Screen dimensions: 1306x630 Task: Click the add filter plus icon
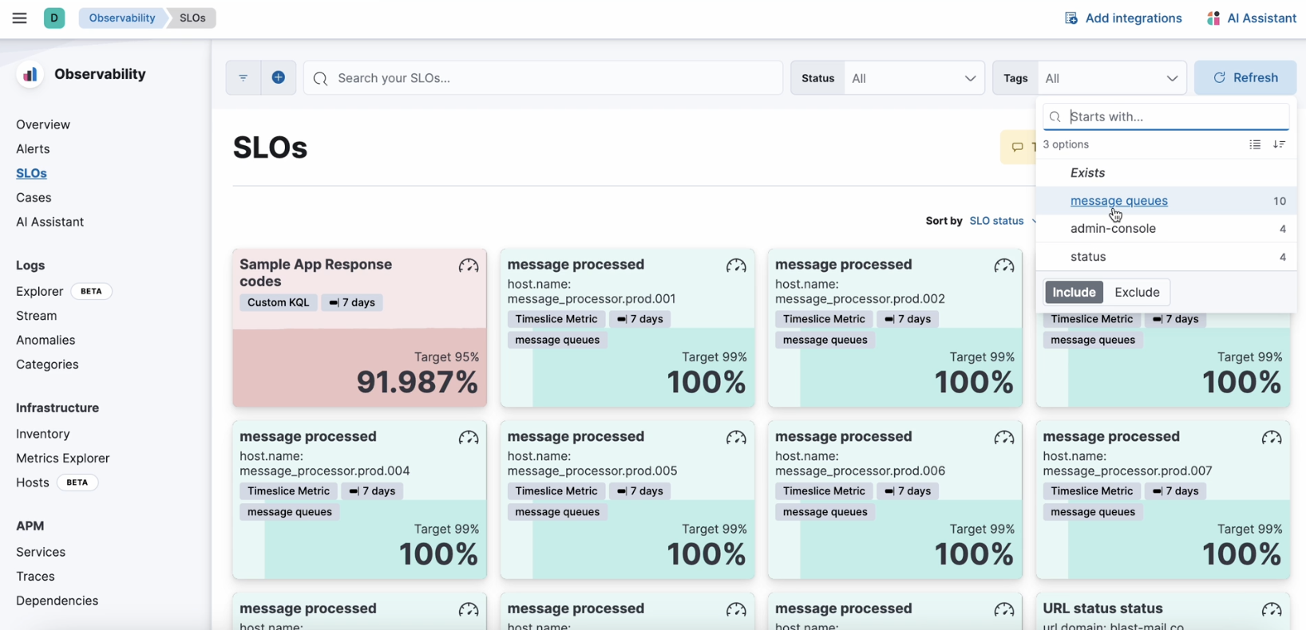point(279,78)
